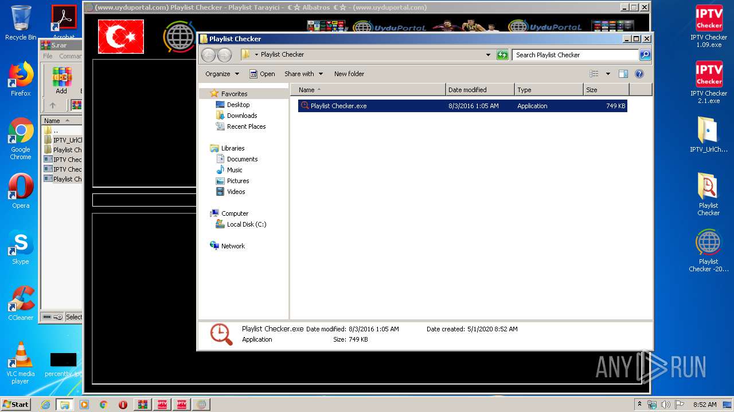Open Recycle Bin desktop icon
The width and height of the screenshot is (734, 412).
[21, 23]
